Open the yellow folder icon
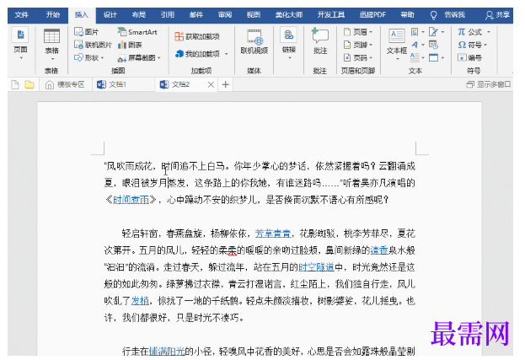The height and width of the screenshot is (360, 525). click(29, 84)
